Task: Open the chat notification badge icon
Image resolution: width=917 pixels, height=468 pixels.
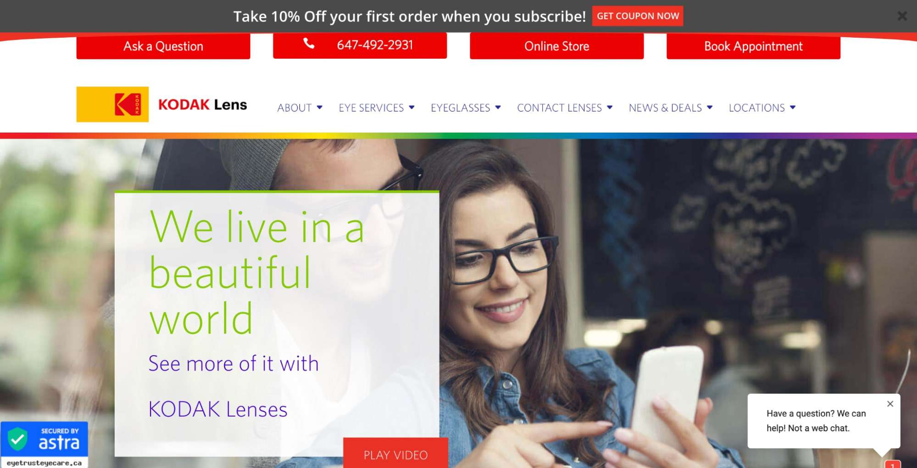Action: (x=892, y=464)
